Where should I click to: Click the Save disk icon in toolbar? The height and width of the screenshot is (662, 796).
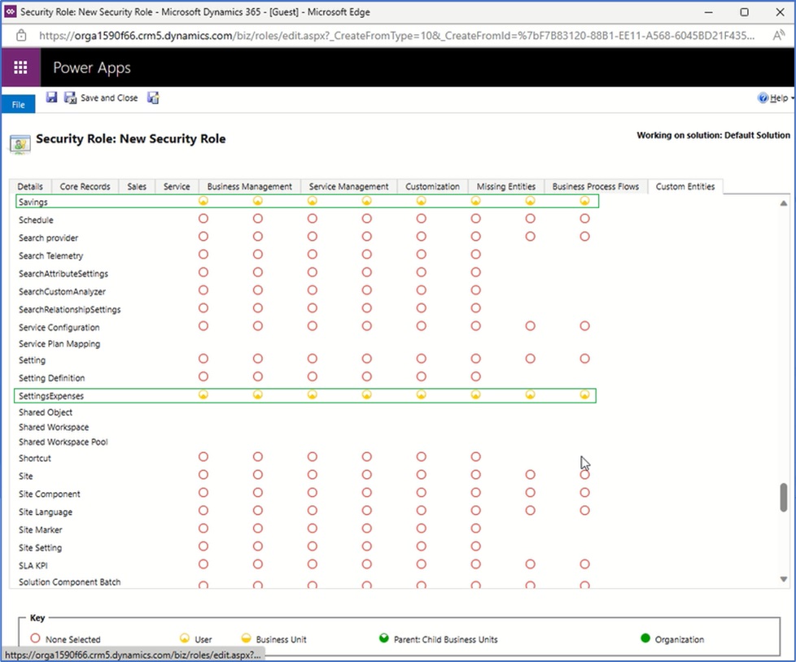coord(51,98)
